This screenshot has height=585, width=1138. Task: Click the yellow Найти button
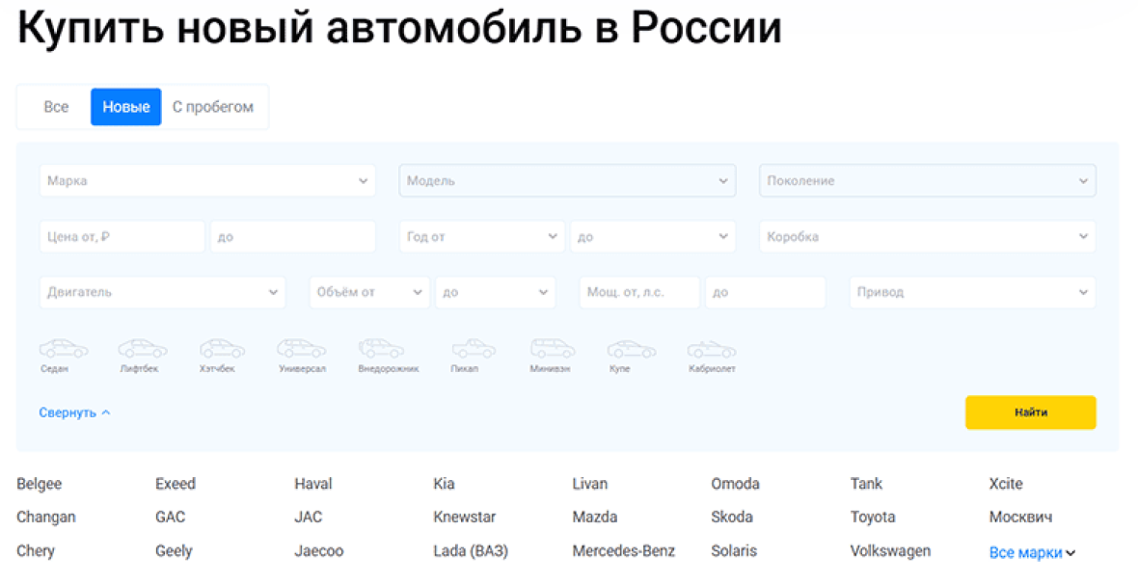click(1031, 412)
